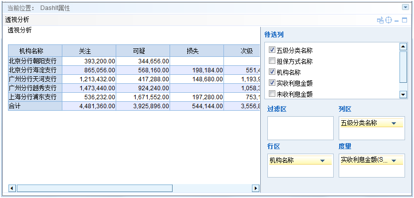Viewport: 414px width, 198px height.
Task: Check the 担保方式名称 checkbox
Action: click(x=272, y=61)
